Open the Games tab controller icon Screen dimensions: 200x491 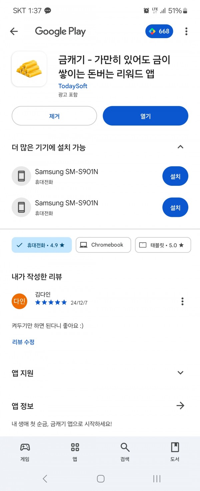25,447
